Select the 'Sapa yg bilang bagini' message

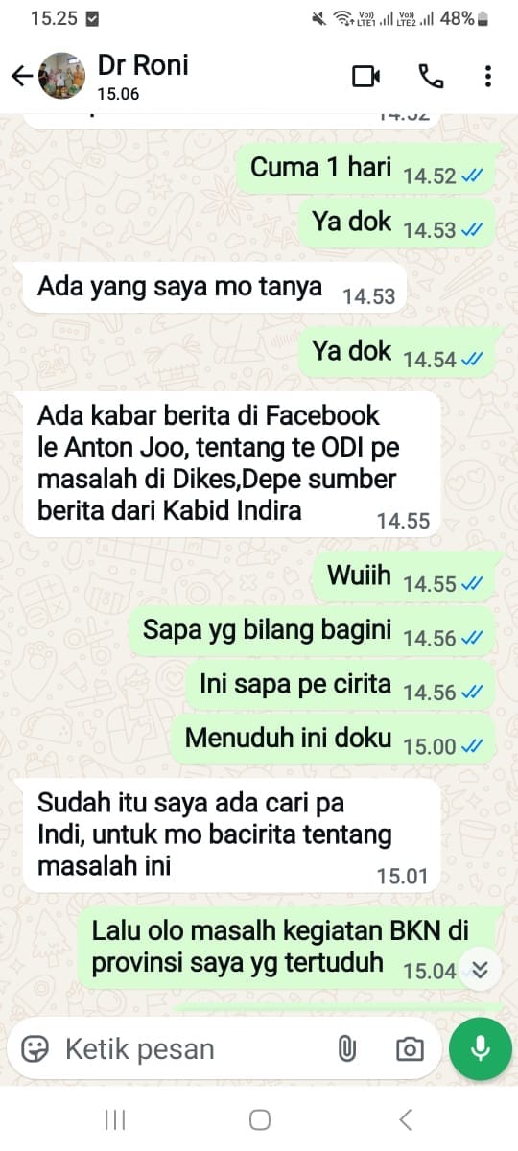pos(313,631)
